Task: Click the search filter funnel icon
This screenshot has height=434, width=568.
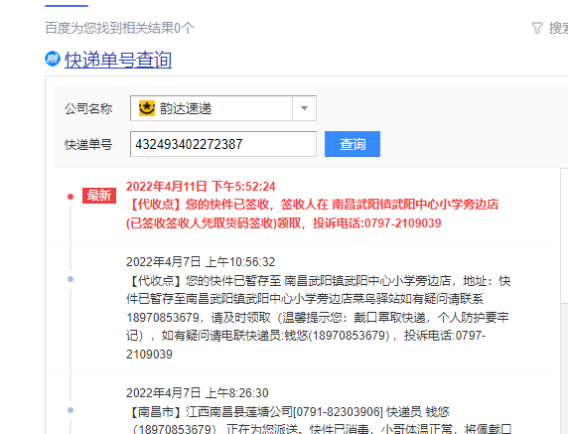Action: click(537, 28)
